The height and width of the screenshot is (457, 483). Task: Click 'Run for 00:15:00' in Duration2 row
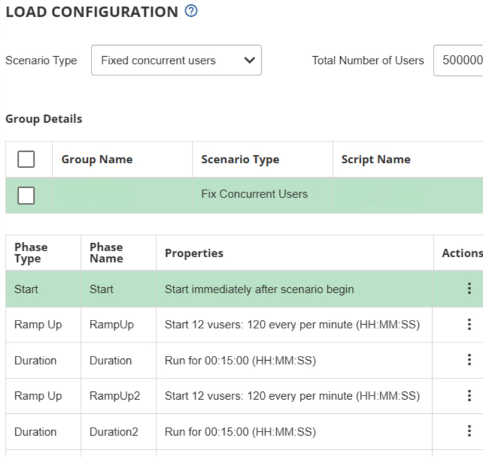tap(240, 432)
